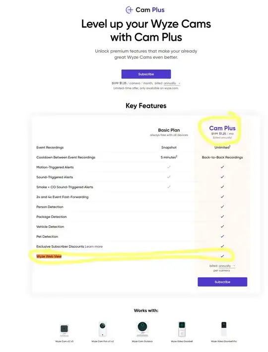Click the chevron arrow next to lower annually
Viewport: 268px width, 352px height.
[x=234, y=266]
